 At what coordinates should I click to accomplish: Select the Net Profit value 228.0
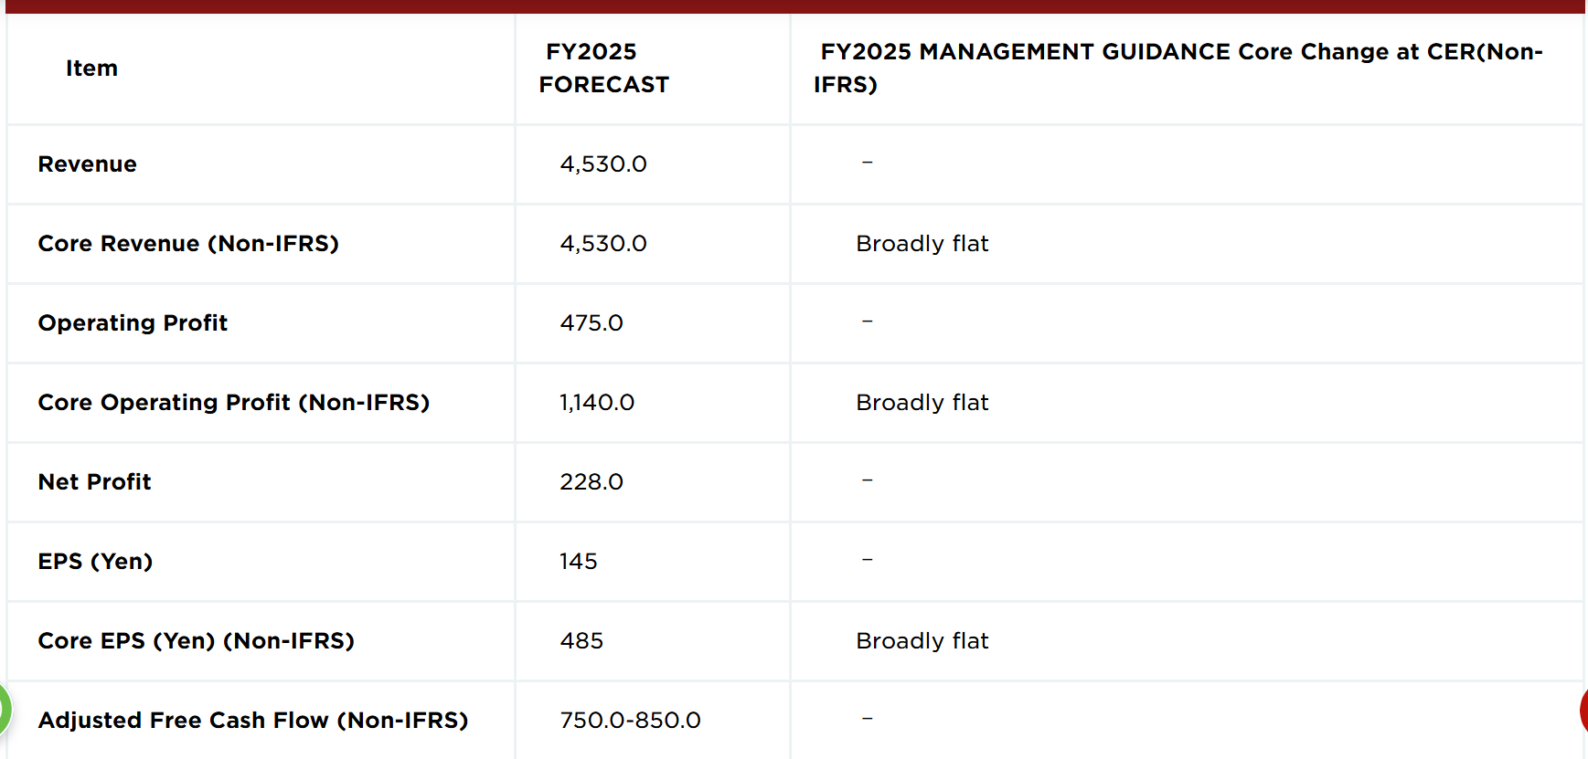(592, 482)
